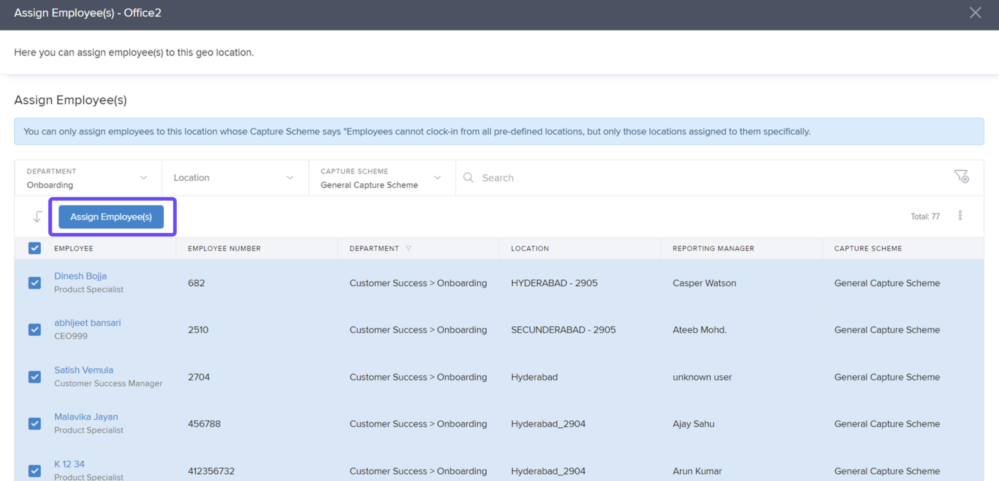Open Malavika Jayan's profile link
Image resolution: width=999 pixels, height=481 pixels.
coord(86,416)
